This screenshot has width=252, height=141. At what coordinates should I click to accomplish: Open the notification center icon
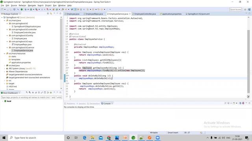click(x=247, y=137)
